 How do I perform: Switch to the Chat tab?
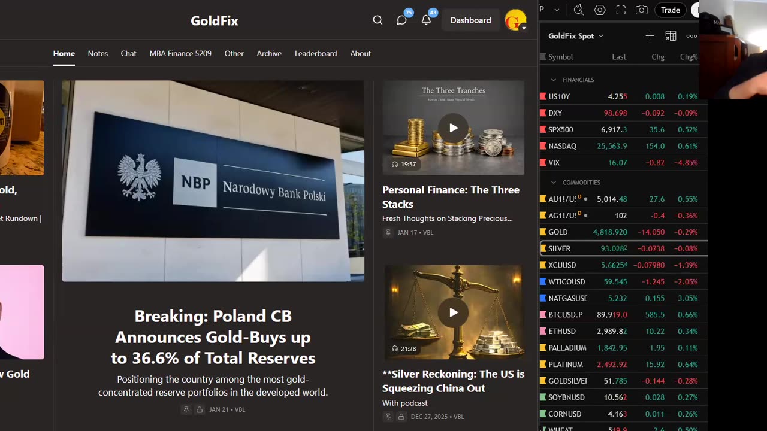(128, 53)
